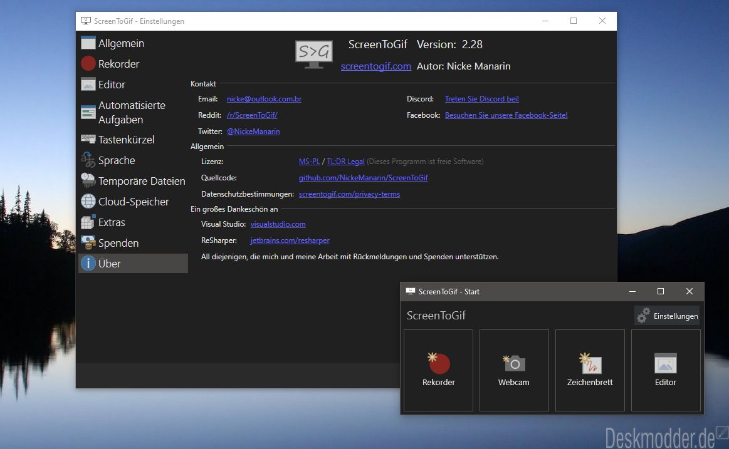This screenshot has width=729, height=449.
Task: Click the Einstellungen label in Start window
Action: pyautogui.click(x=676, y=316)
